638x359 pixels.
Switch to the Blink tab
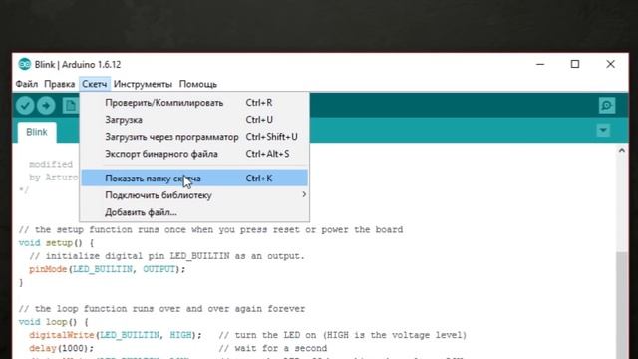[x=37, y=132]
